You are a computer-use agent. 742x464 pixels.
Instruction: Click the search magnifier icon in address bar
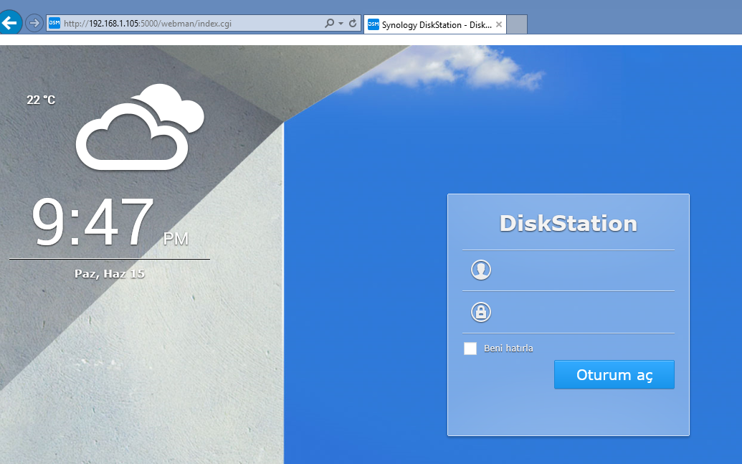click(329, 23)
